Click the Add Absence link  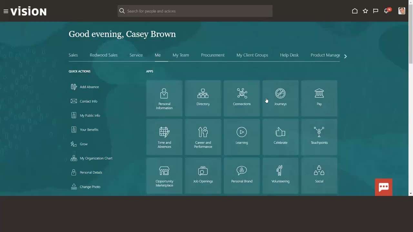[89, 87]
